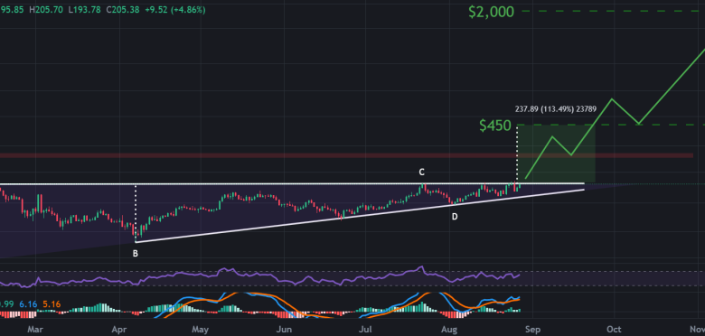705x336 pixels.
Task: Click the $2,000 price target label
Action: coord(491,12)
